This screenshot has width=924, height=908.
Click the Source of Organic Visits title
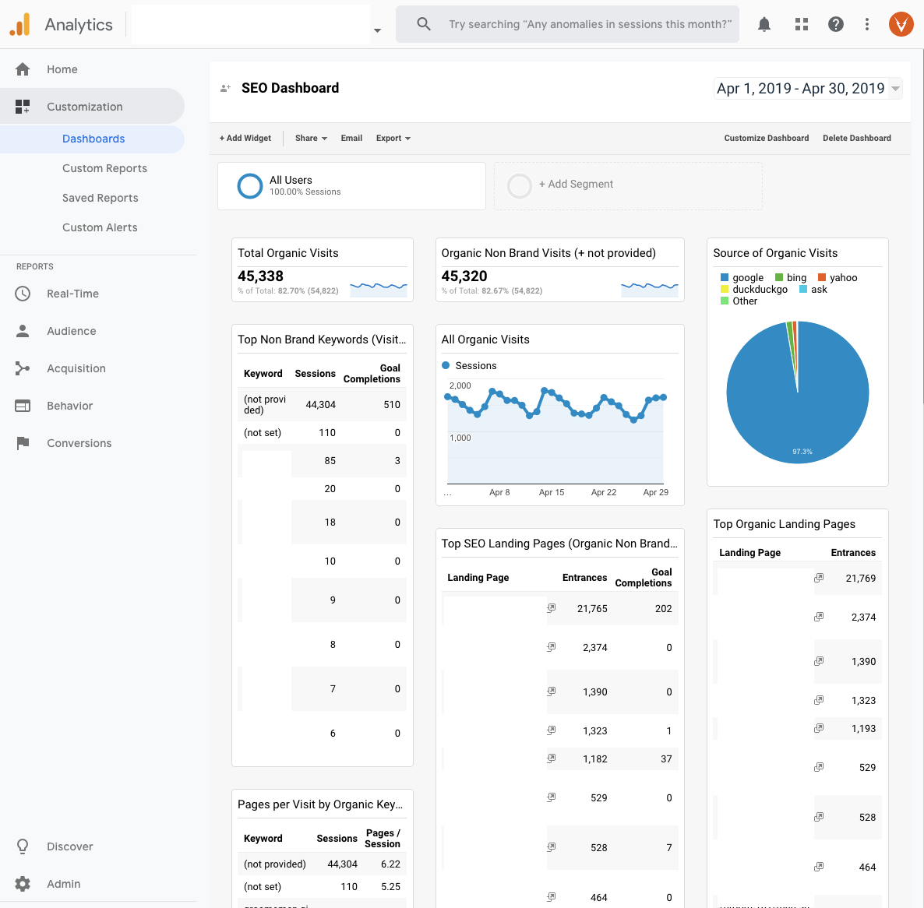point(775,253)
